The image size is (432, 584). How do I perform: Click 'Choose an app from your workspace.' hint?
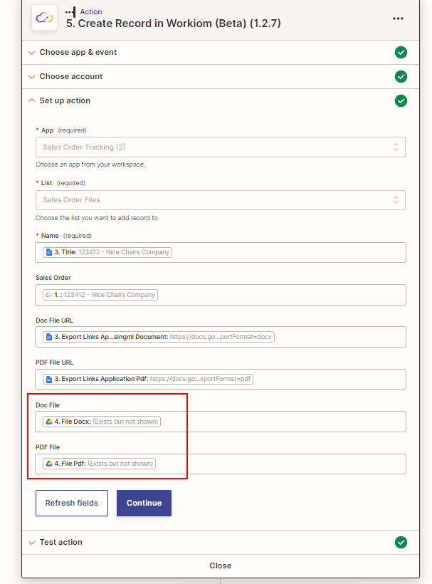pos(90,165)
